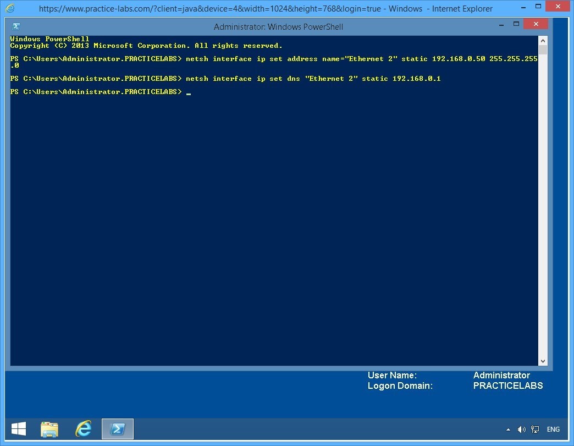The width and height of the screenshot is (574, 446).
Task: Select the Internet Explorer taskbar icon
Action: pos(84,428)
